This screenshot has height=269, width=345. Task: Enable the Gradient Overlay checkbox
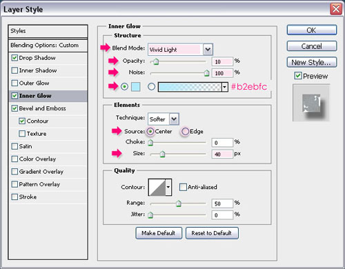pos(14,172)
